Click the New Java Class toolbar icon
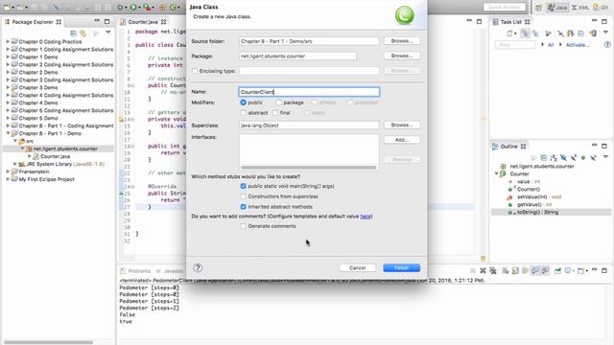Viewport: 614px width, 345px height. 173,7
